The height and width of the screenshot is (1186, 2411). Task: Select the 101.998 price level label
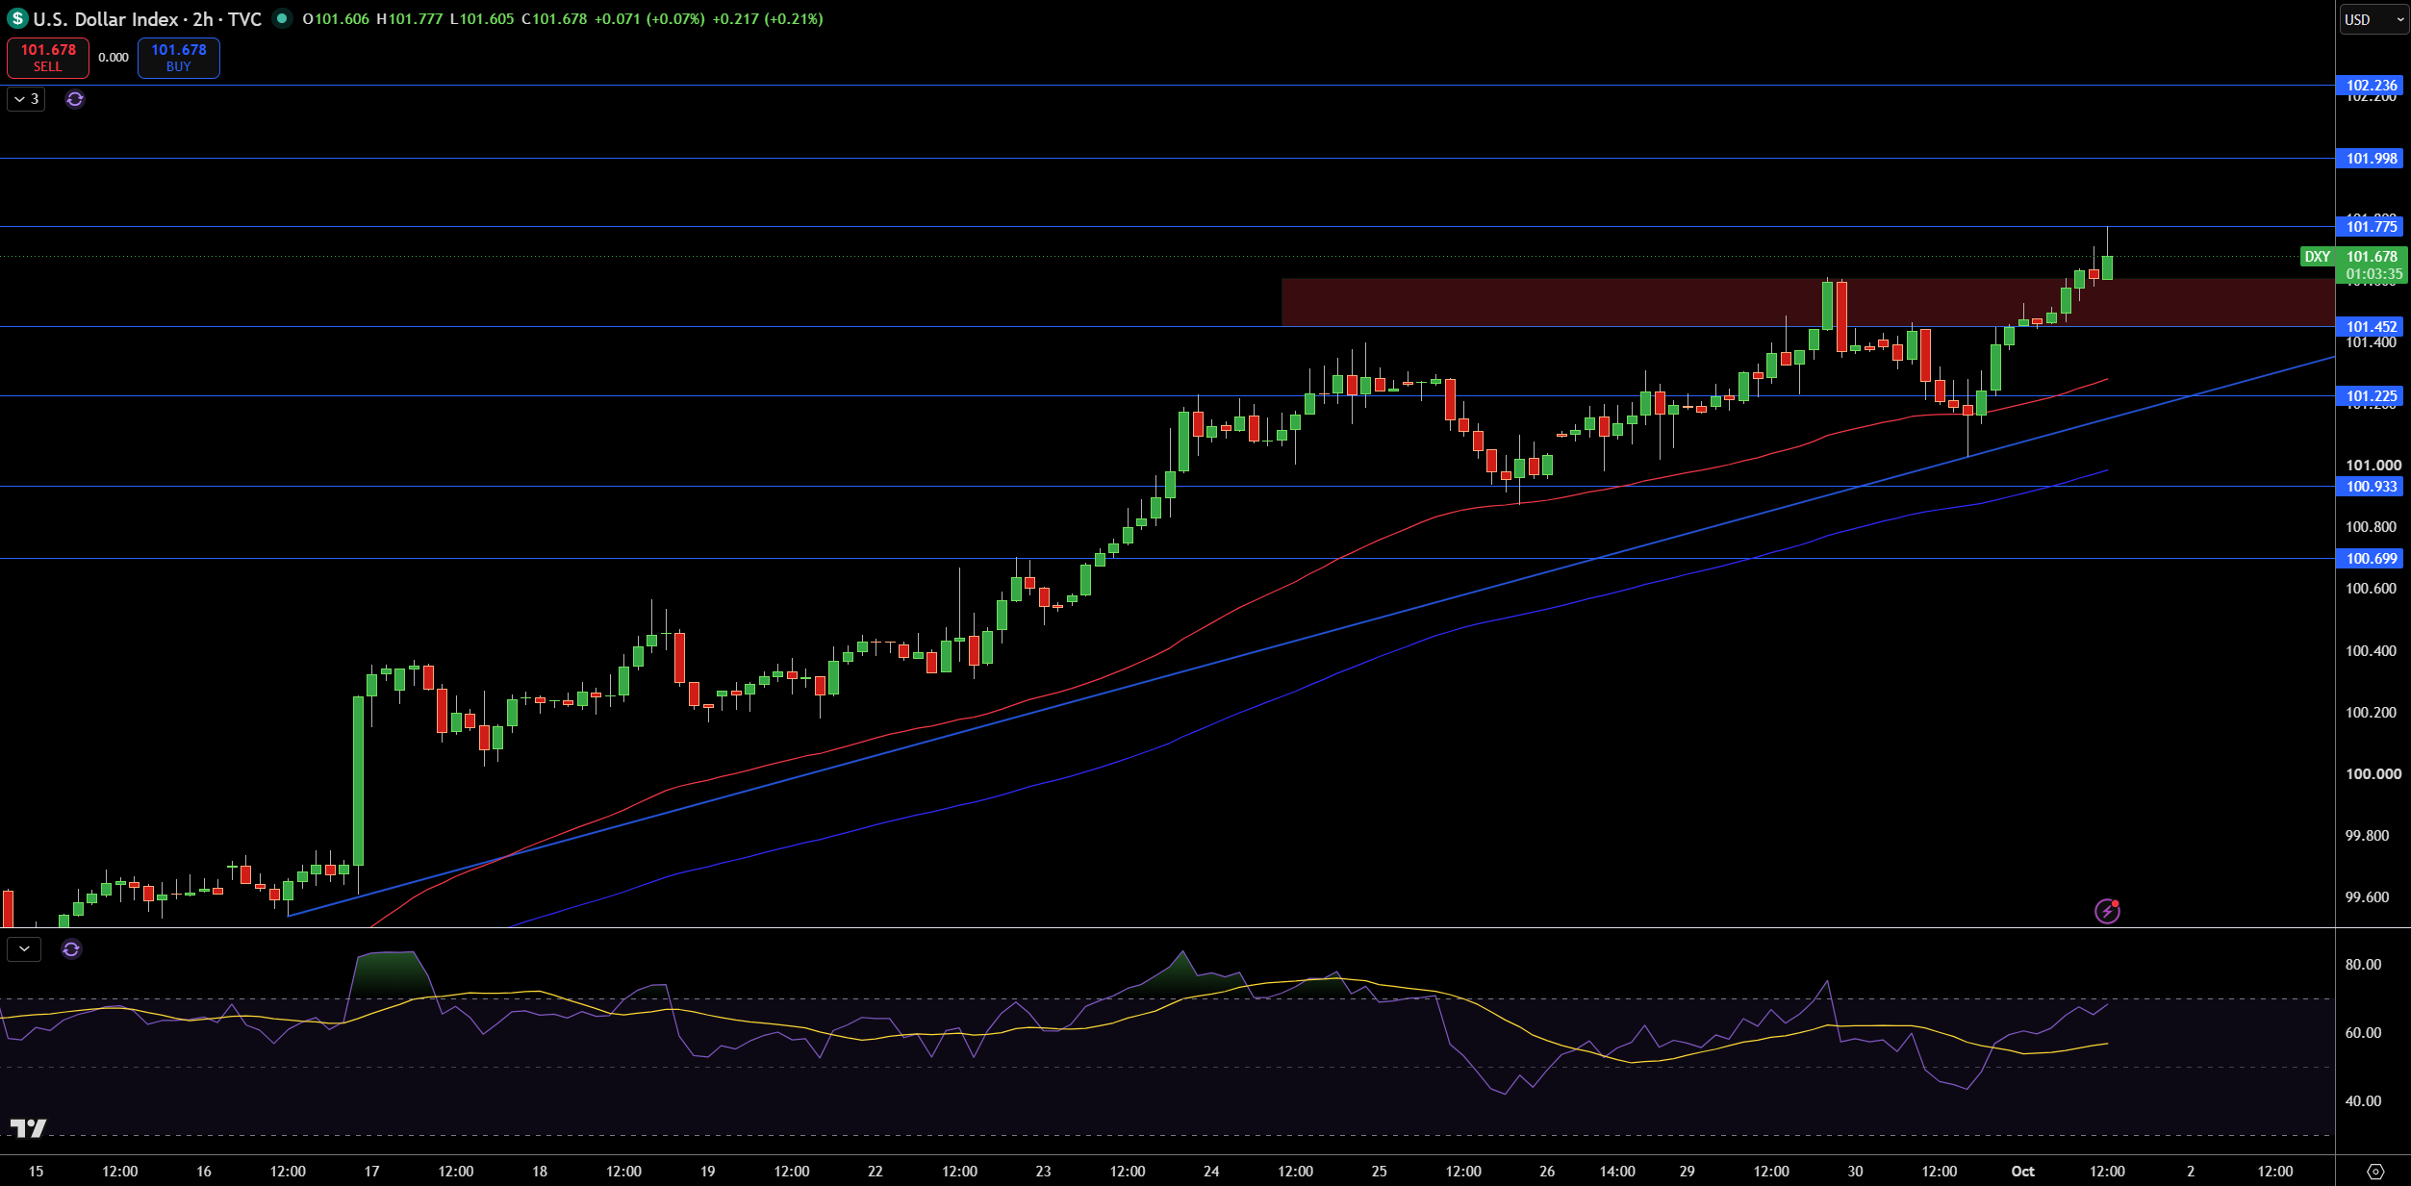[2371, 159]
